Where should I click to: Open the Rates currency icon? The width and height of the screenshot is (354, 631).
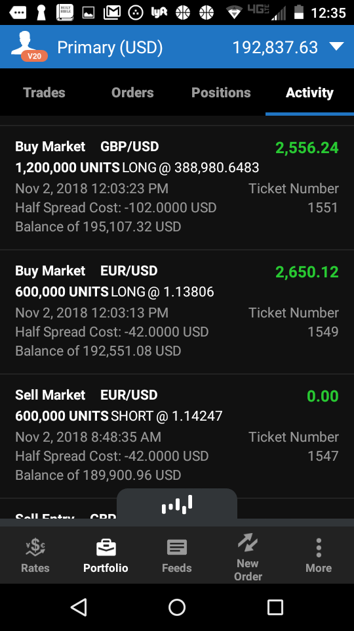35,548
